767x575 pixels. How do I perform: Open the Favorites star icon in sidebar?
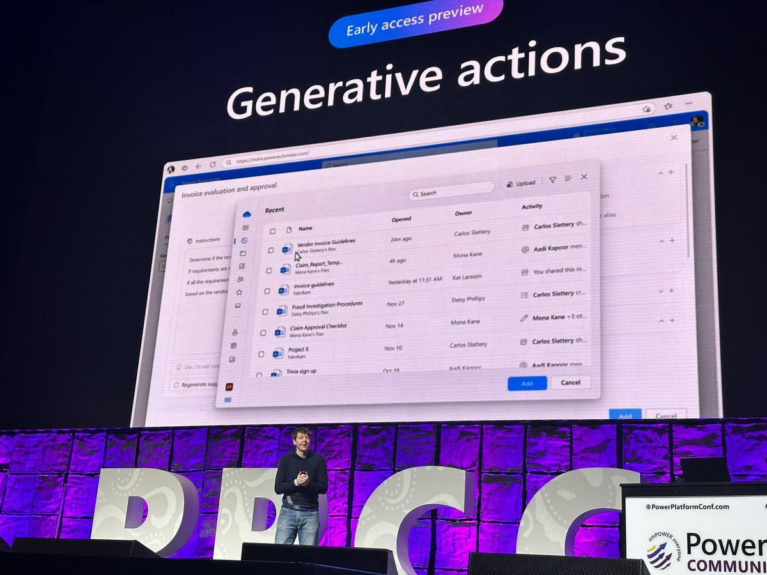(239, 292)
